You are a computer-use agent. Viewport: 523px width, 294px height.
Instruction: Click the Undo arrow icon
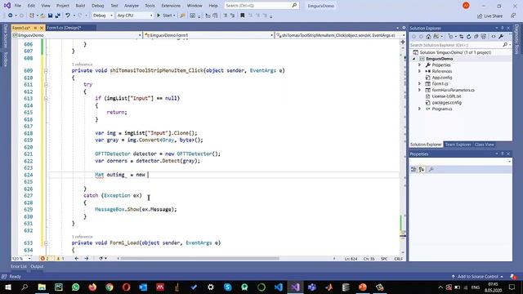pyautogui.click(x=68, y=16)
